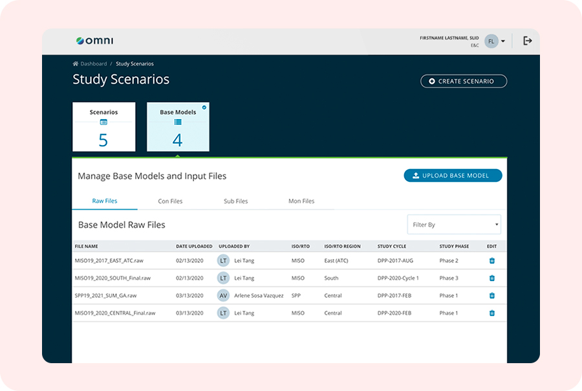
Task: Expand the user account dropdown arrow
Action: coord(503,41)
